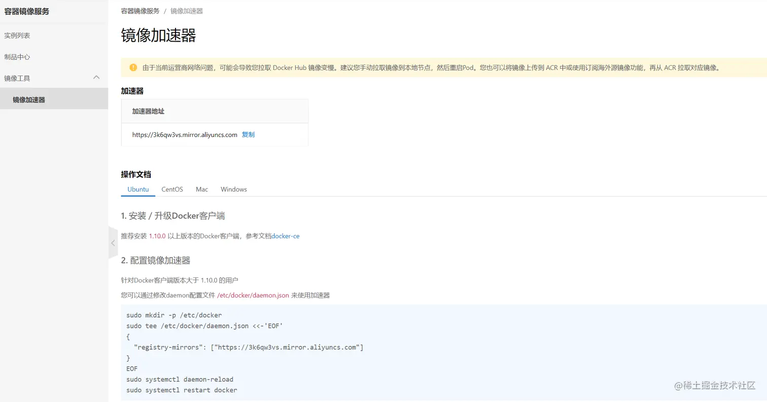Click 容器镜像服务 breadcrumb link
This screenshot has height=402, width=767.
coord(140,11)
